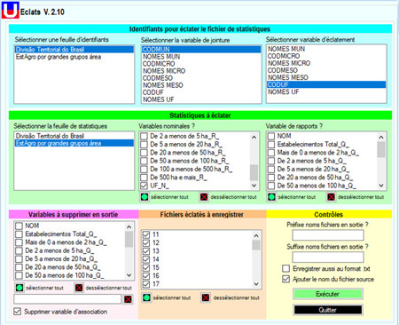
Task: Click the Suffixe noms fichiers input field
Action: pyautogui.click(x=328, y=257)
